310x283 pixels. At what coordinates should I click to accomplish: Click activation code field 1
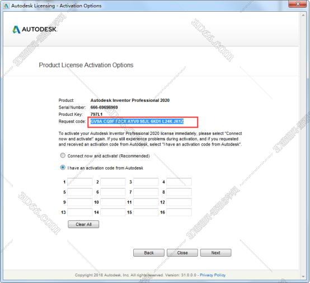click(80, 182)
